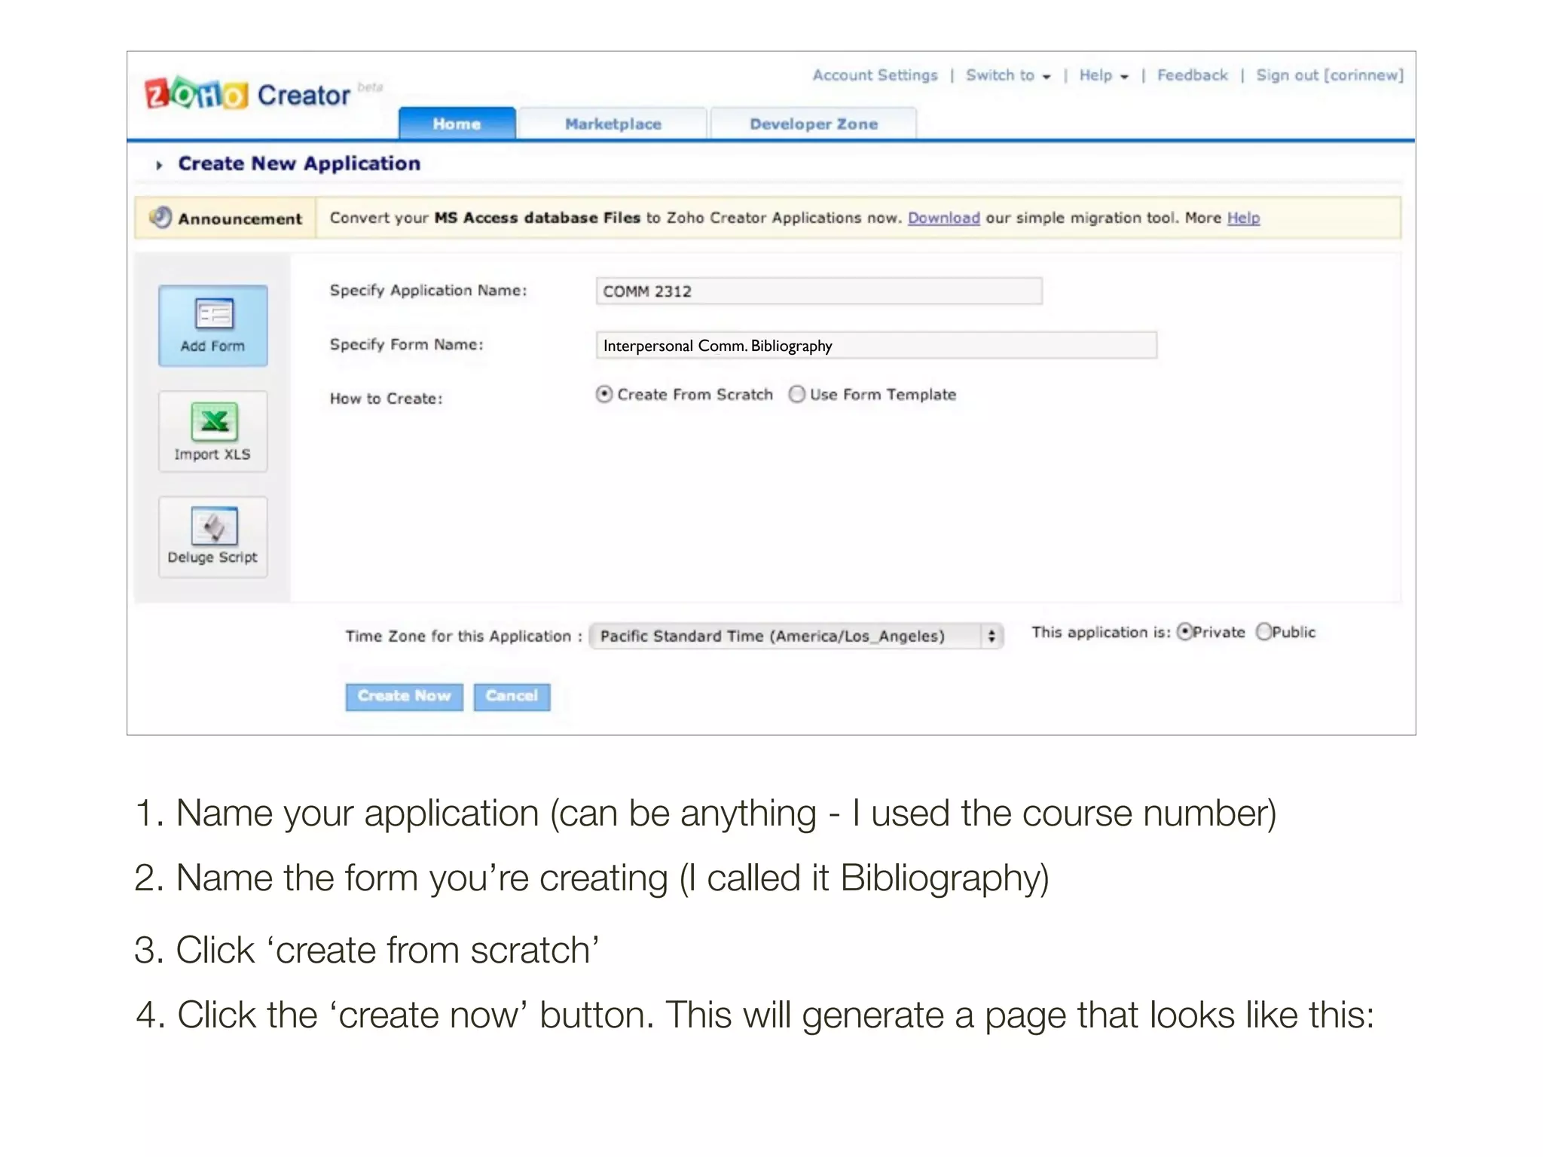Click Sign out [corinnew] link
This screenshot has width=1543, height=1157.
tap(1330, 75)
